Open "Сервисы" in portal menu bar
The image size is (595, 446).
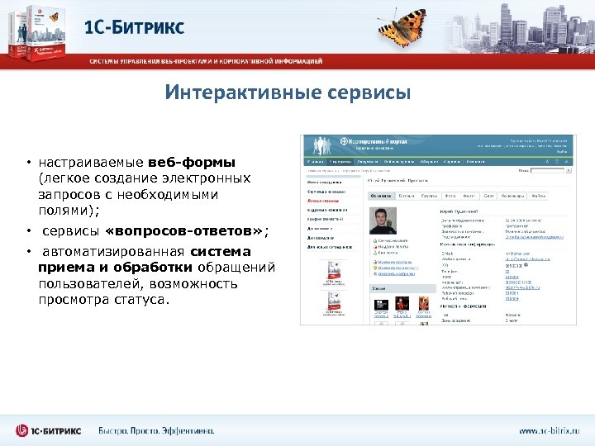pos(452,162)
